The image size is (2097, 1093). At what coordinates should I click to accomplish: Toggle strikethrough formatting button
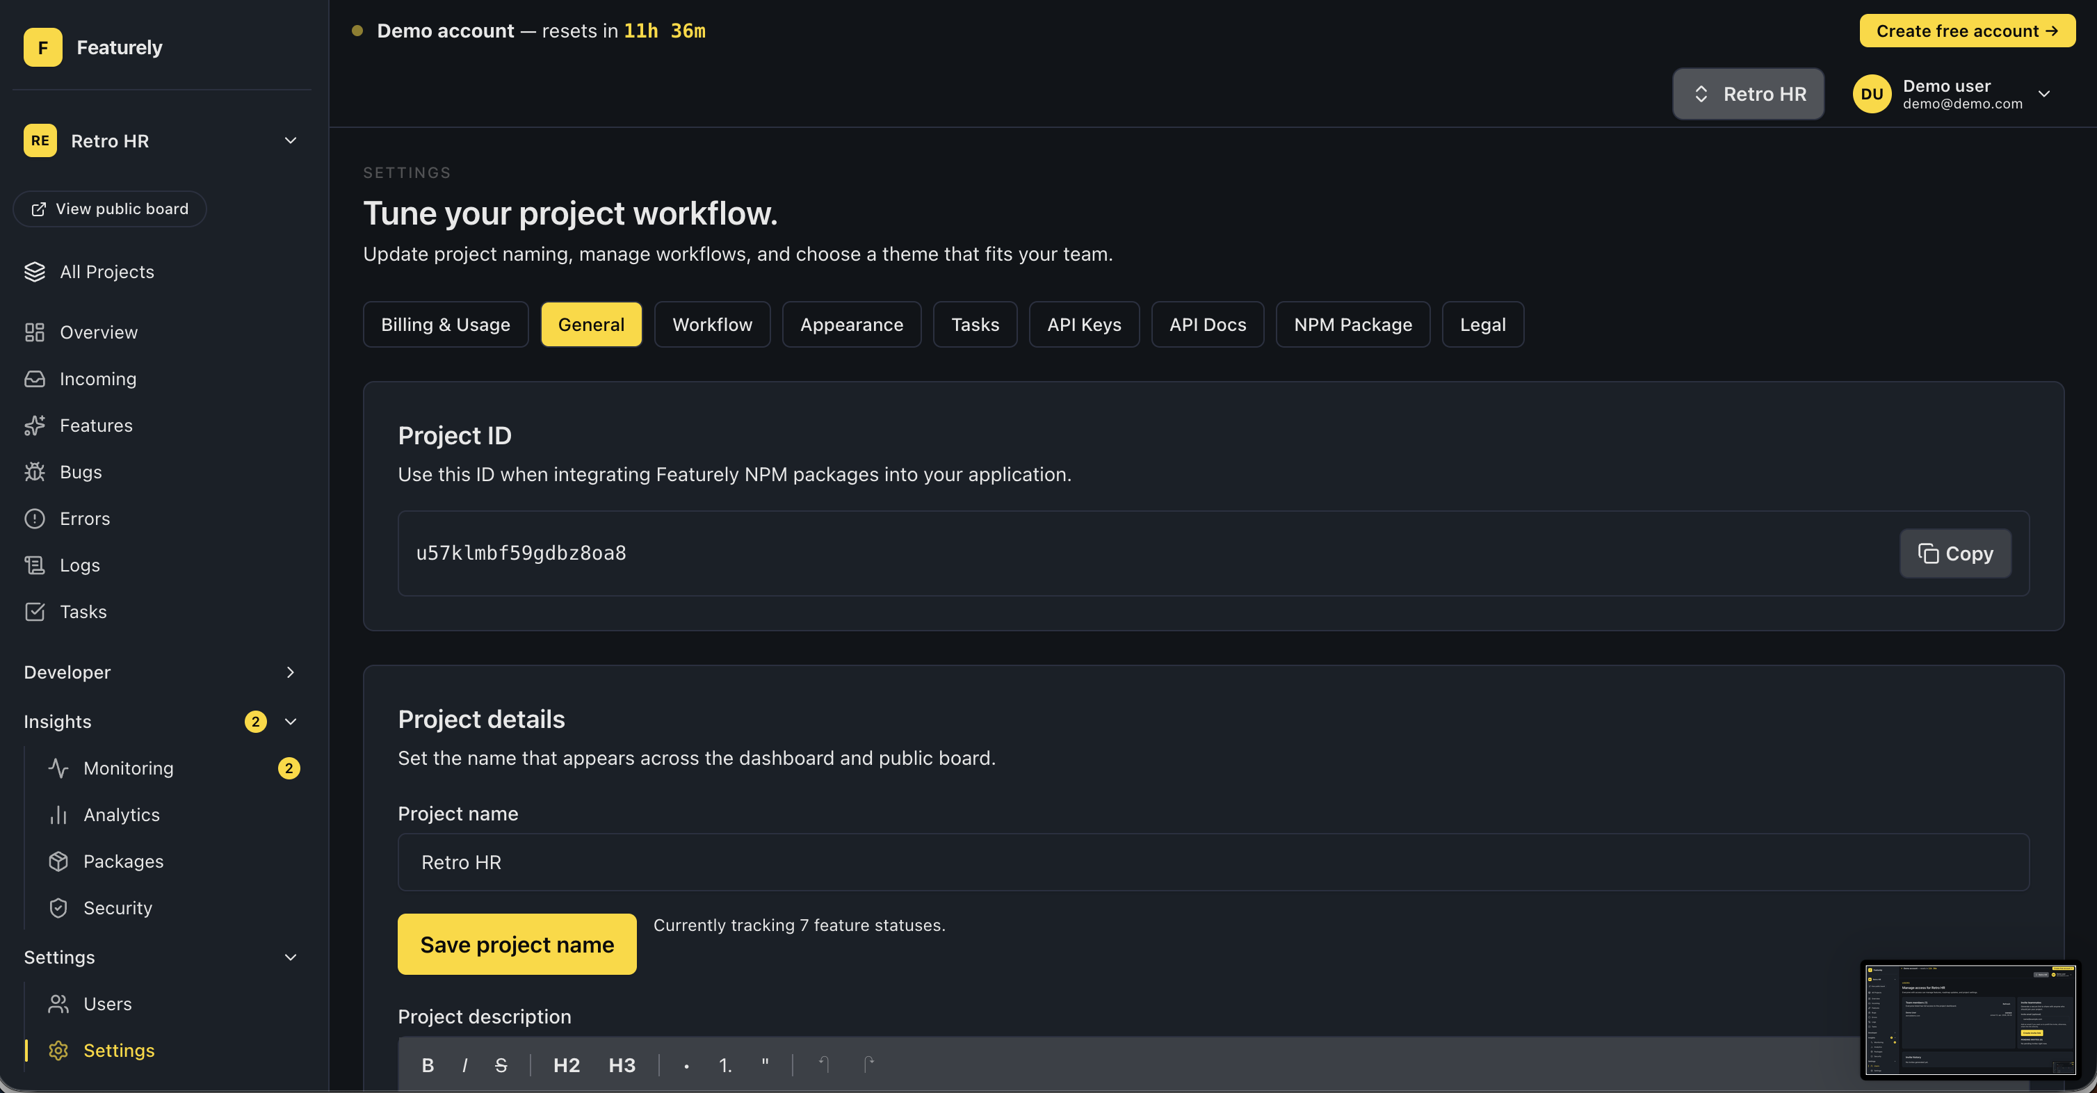[x=501, y=1064]
